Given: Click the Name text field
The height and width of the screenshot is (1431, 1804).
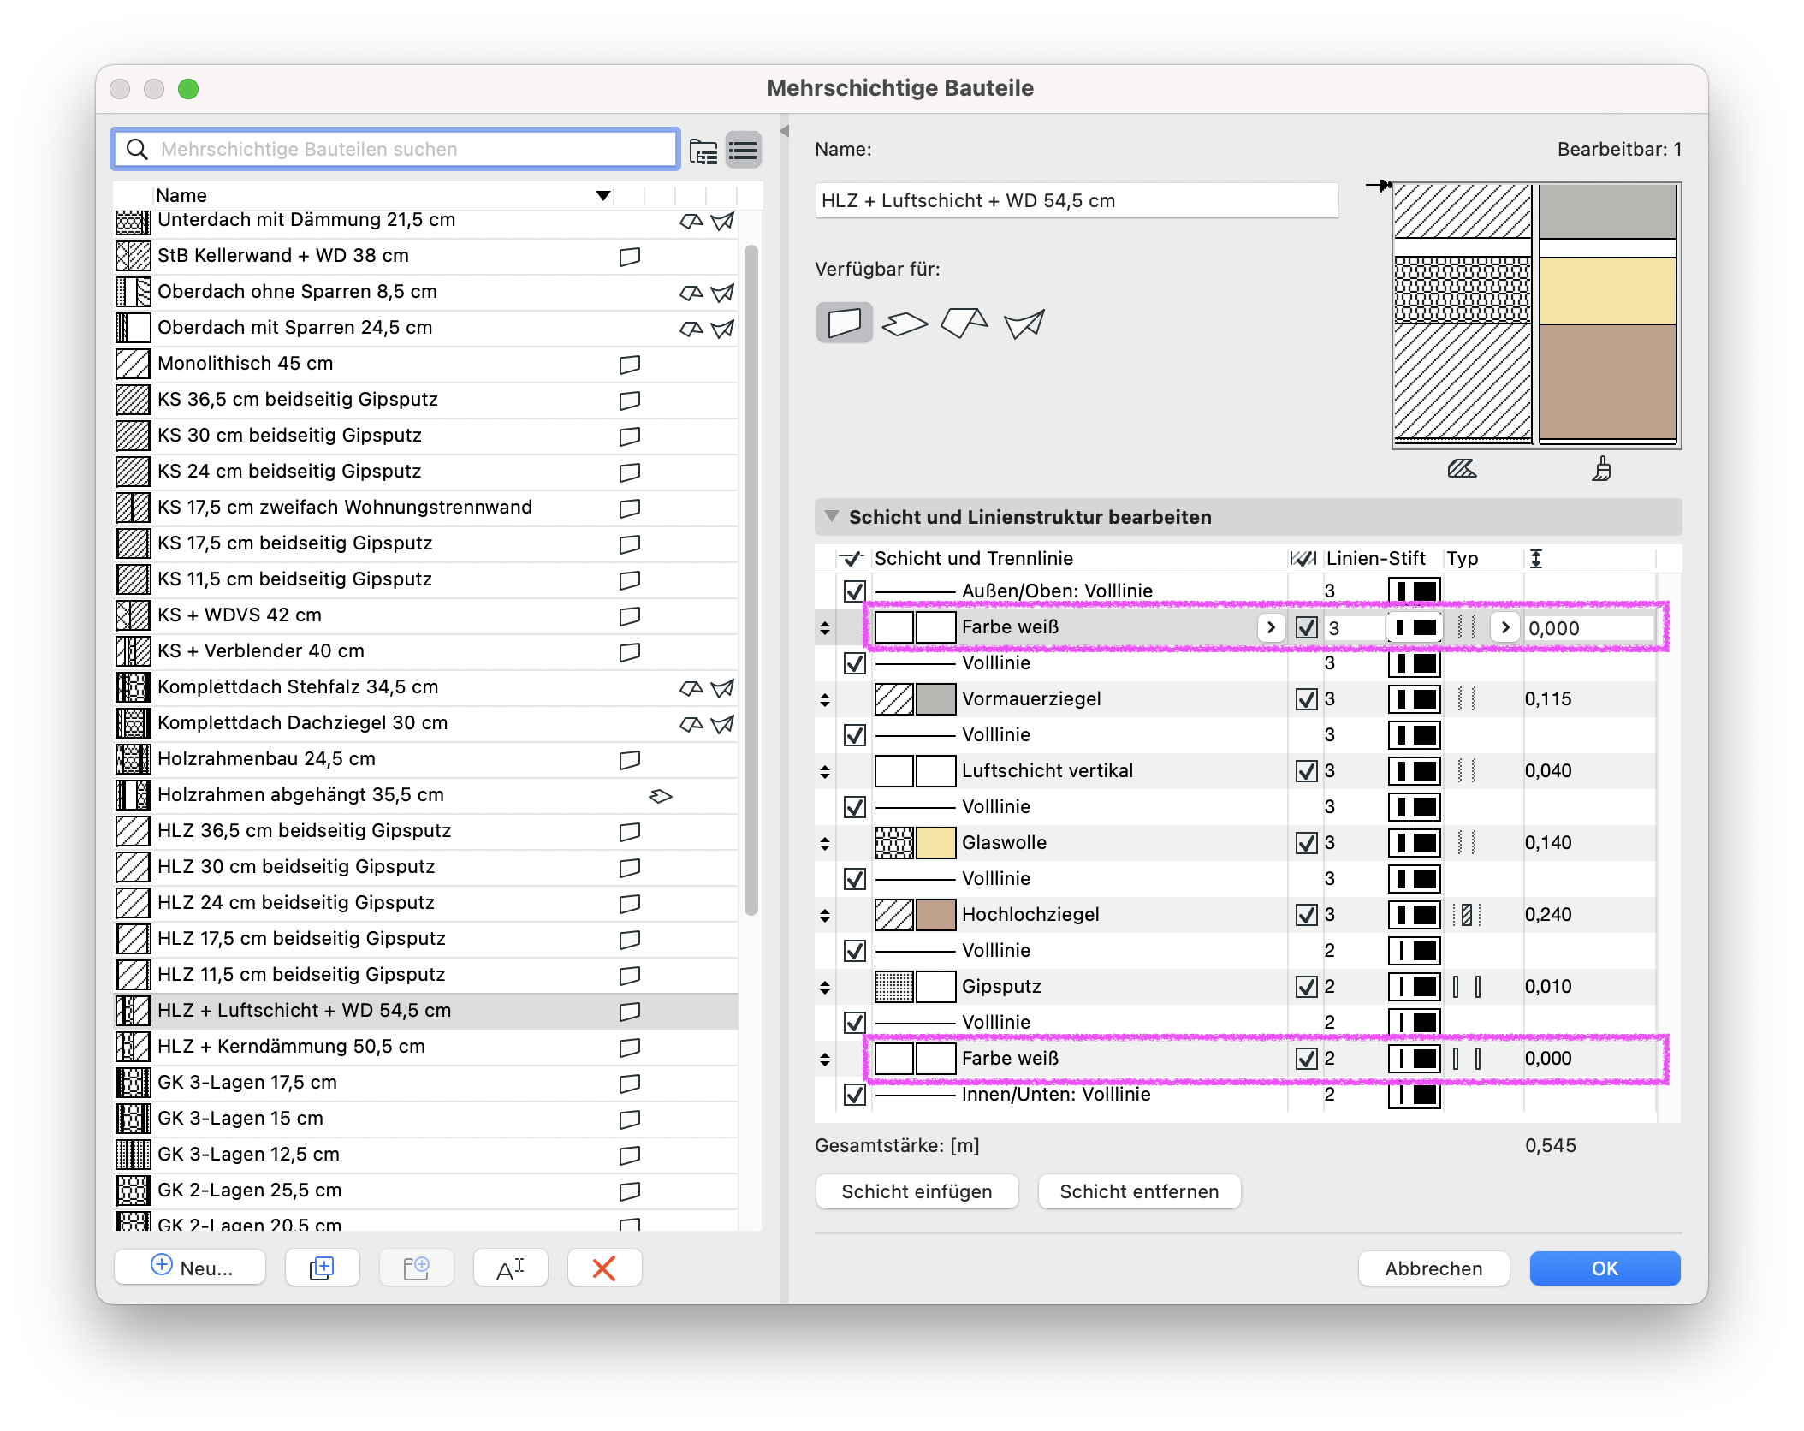Looking at the screenshot, I should 1077,201.
